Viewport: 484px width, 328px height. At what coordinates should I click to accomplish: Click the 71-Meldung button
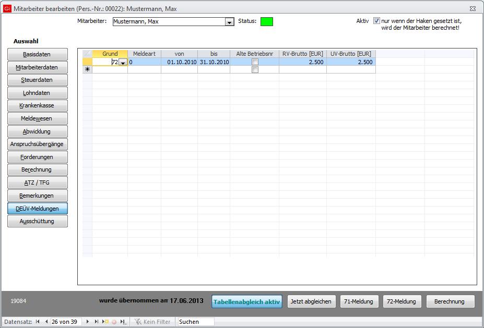pyautogui.click(x=358, y=301)
